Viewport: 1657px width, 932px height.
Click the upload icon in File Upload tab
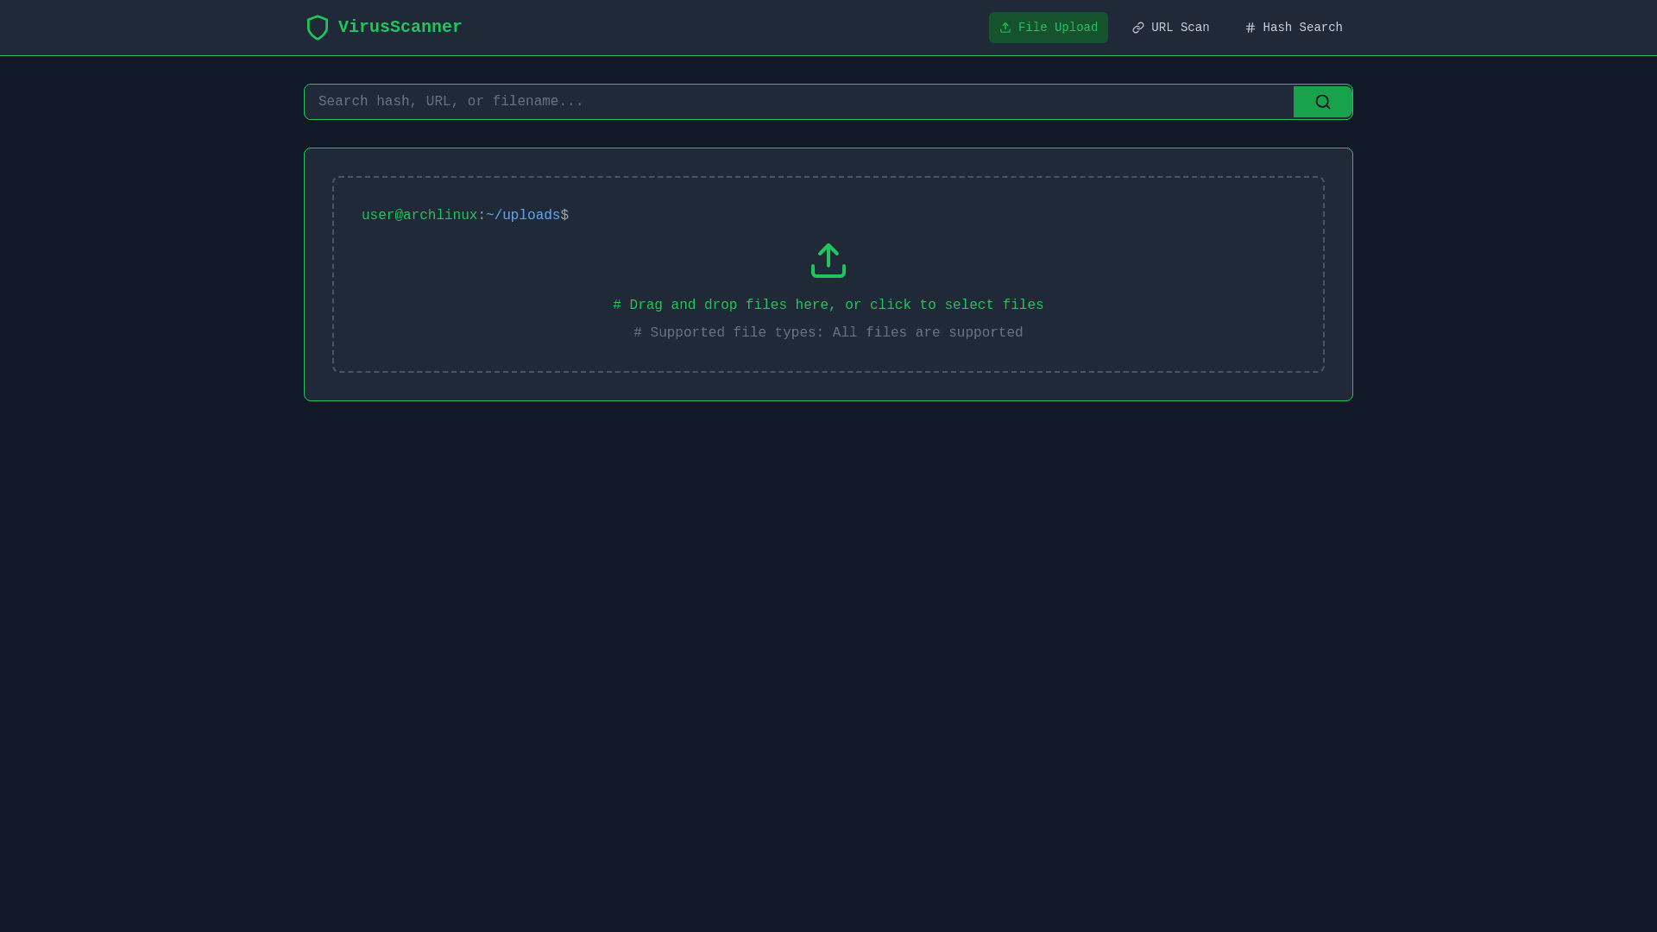(x=1005, y=28)
